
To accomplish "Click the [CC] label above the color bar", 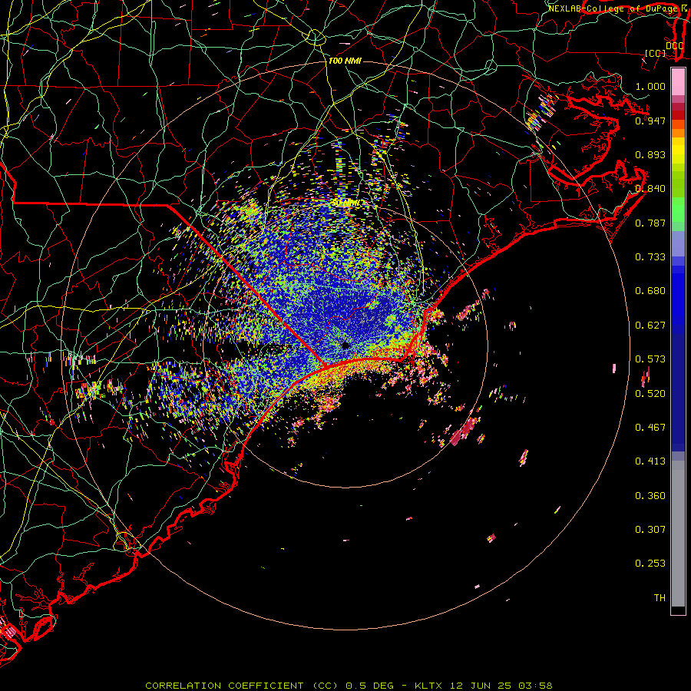I will [656, 53].
